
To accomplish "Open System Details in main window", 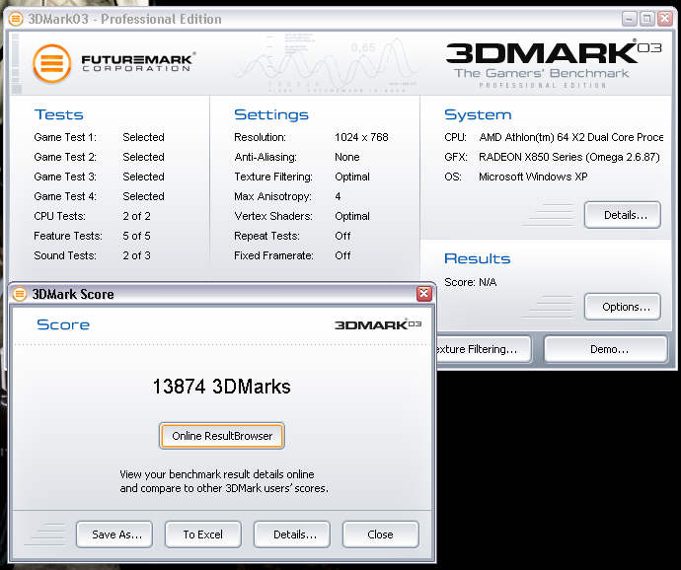I will coord(623,215).
